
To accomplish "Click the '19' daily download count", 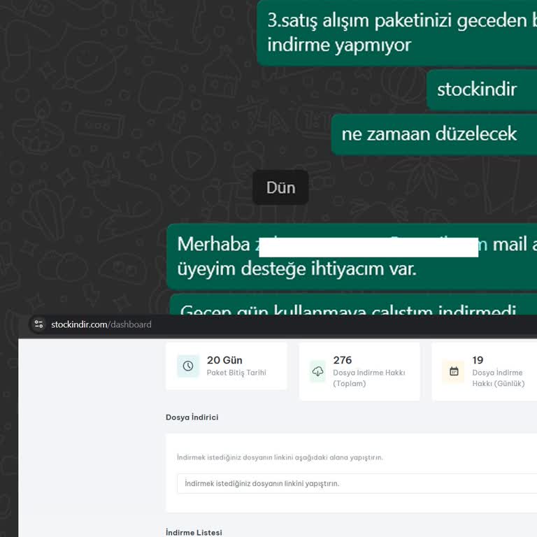I will point(478,360).
